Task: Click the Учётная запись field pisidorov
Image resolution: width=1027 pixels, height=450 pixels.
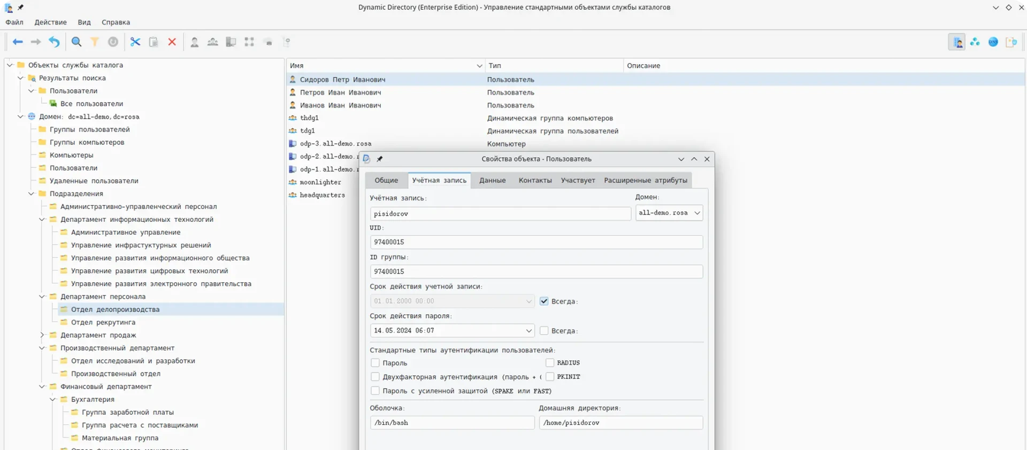Action: point(501,214)
